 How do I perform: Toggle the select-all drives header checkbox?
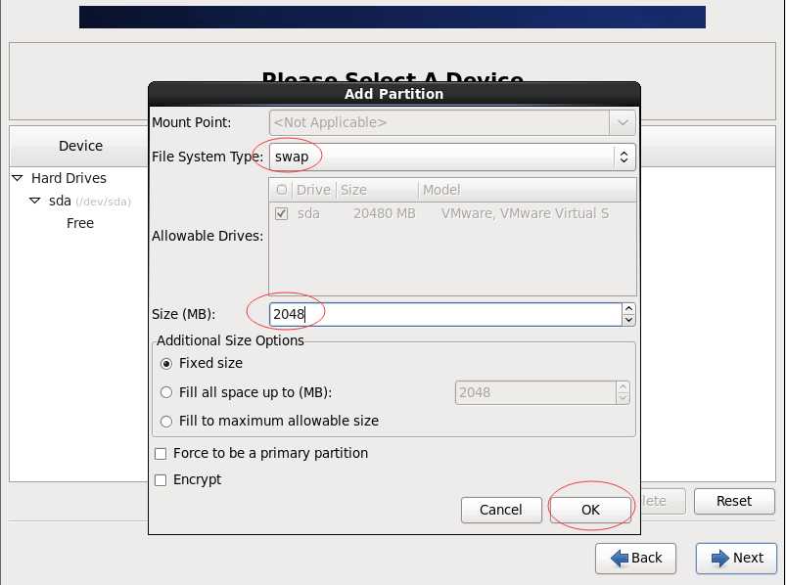pos(282,190)
